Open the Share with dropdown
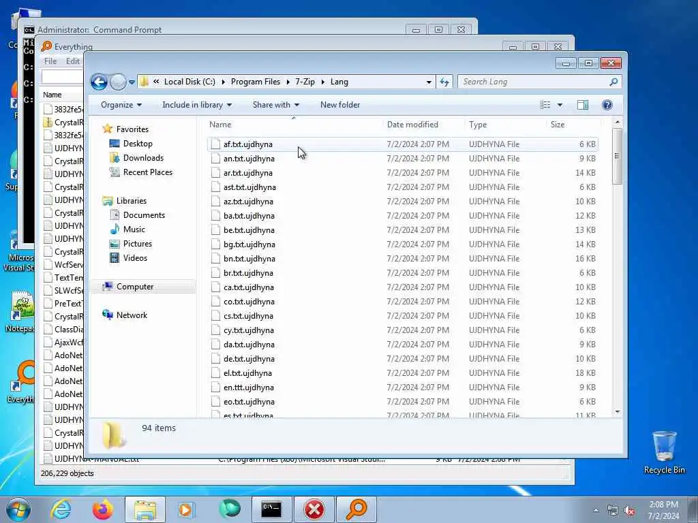 tap(275, 105)
